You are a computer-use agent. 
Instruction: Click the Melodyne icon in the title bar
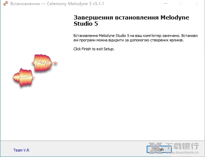coord(5,3)
